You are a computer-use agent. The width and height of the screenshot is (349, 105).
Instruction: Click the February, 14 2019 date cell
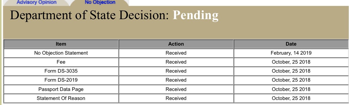pyautogui.click(x=291, y=53)
